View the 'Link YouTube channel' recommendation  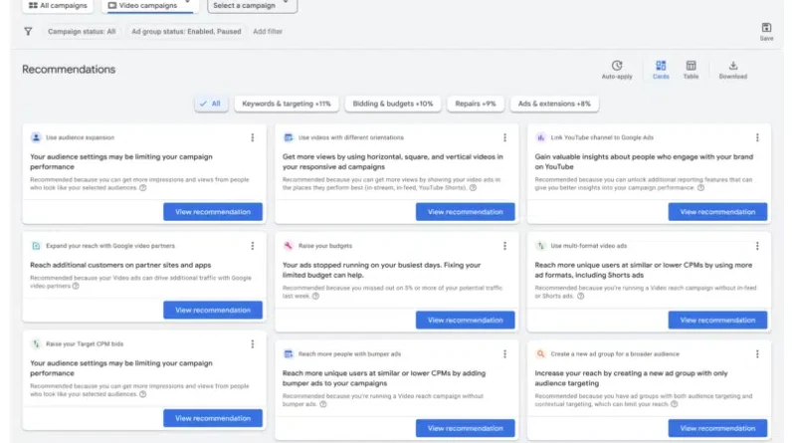pyautogui.click(x=717, y=212)
